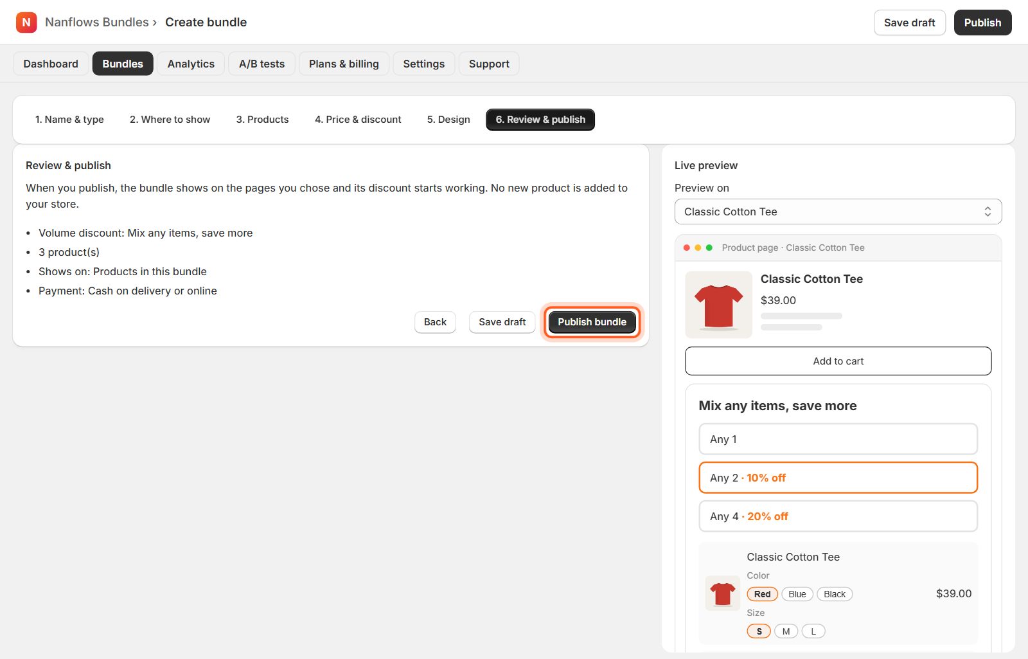Viewport: 1028px width, 659px height.
Task: Go to step 3. Products
Action: pos(262,120)
